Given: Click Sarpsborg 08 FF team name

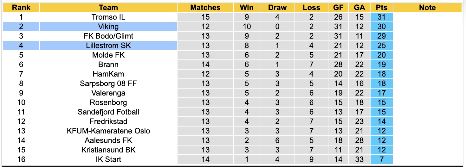Looking at the screenshot, I should 108,83.
